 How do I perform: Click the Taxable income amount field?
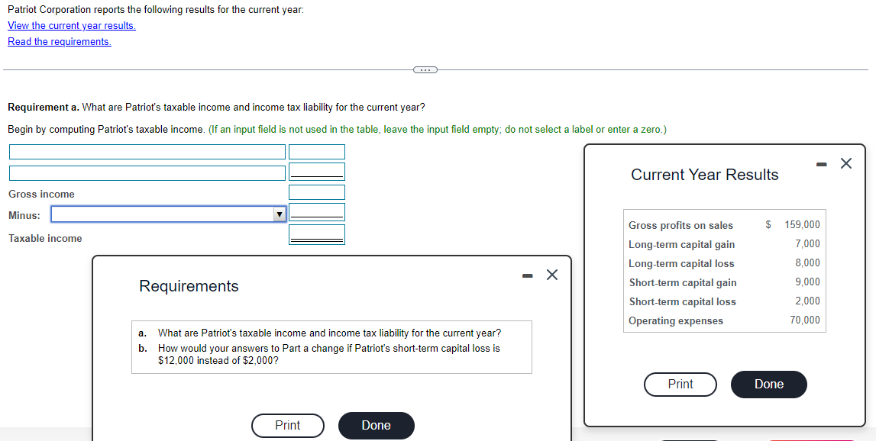pos(317,234)
